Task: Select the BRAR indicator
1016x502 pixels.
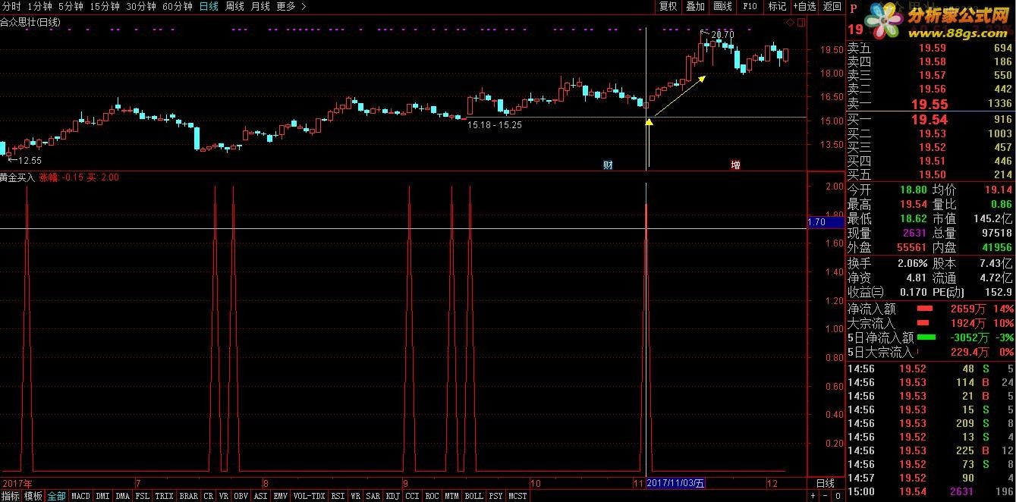Action: point(188,496)
